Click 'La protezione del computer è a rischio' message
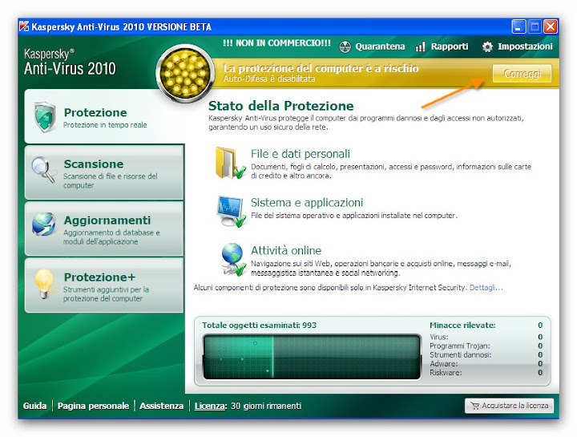Viewport: 577px width, 437px height. click(x=321, y=68)
